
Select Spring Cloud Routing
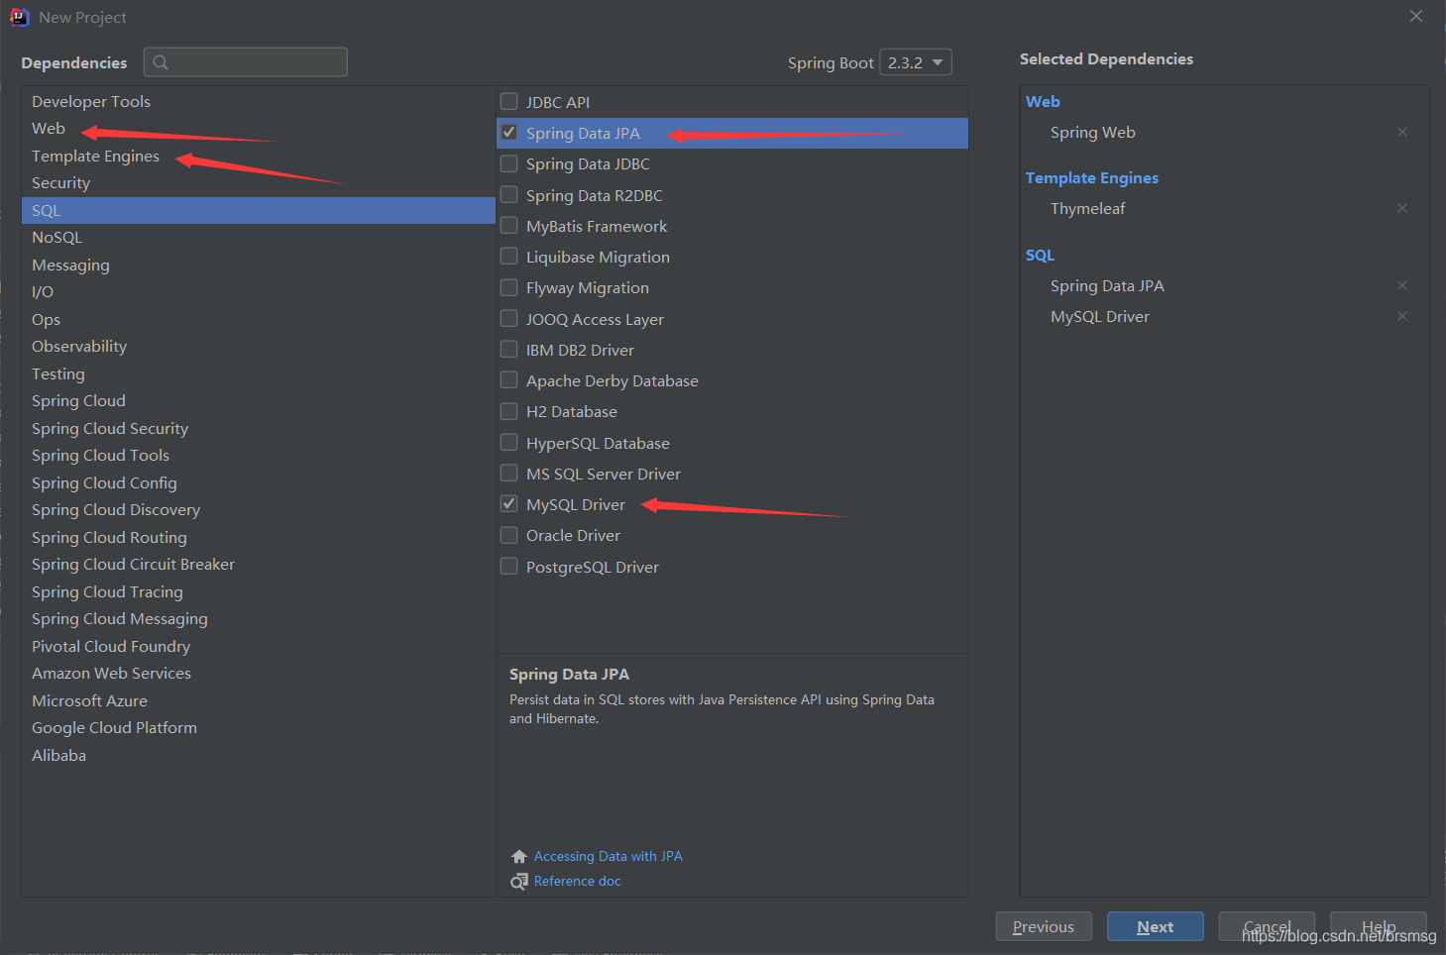pos(259,537)
